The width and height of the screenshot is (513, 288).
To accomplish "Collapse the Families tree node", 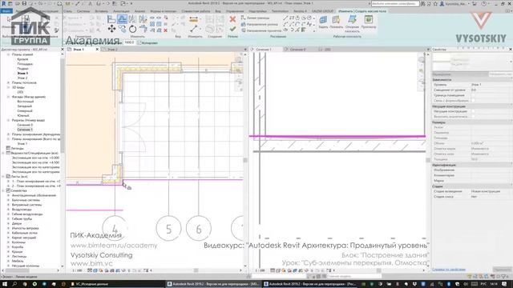I will pos(3,190).
